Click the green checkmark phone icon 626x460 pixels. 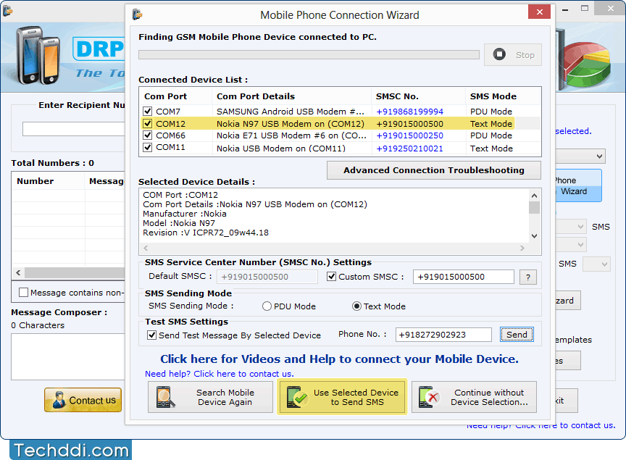click(x=296, y=397)
